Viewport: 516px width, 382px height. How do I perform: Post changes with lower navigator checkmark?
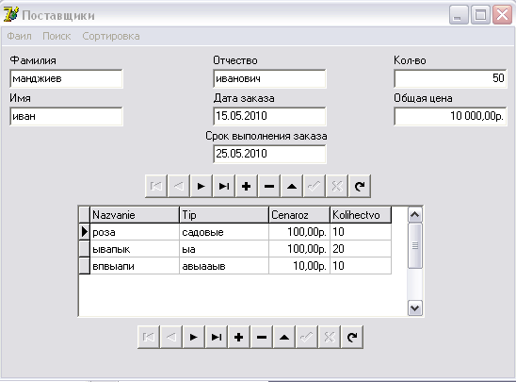point(306,337)
